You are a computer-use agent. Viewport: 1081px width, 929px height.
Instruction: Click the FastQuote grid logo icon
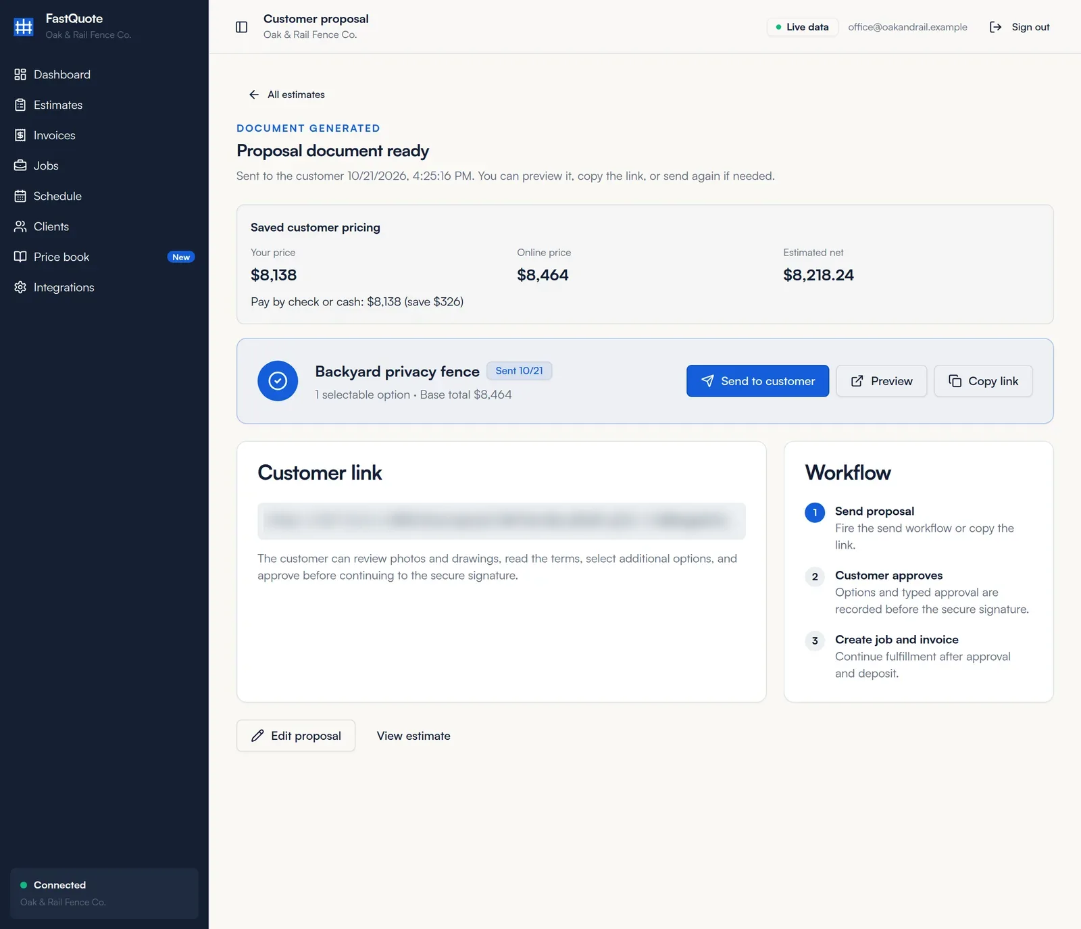(x=24, y=26)
